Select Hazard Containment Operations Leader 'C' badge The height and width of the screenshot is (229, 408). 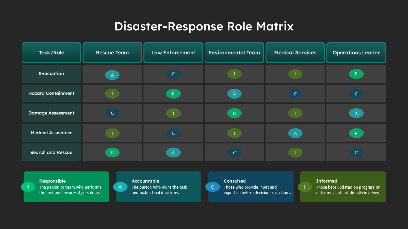[356, 94]
